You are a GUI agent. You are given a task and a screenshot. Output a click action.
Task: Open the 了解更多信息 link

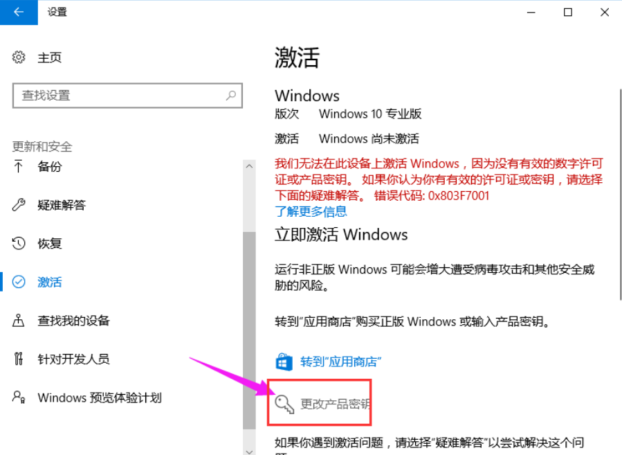(311, 211)
